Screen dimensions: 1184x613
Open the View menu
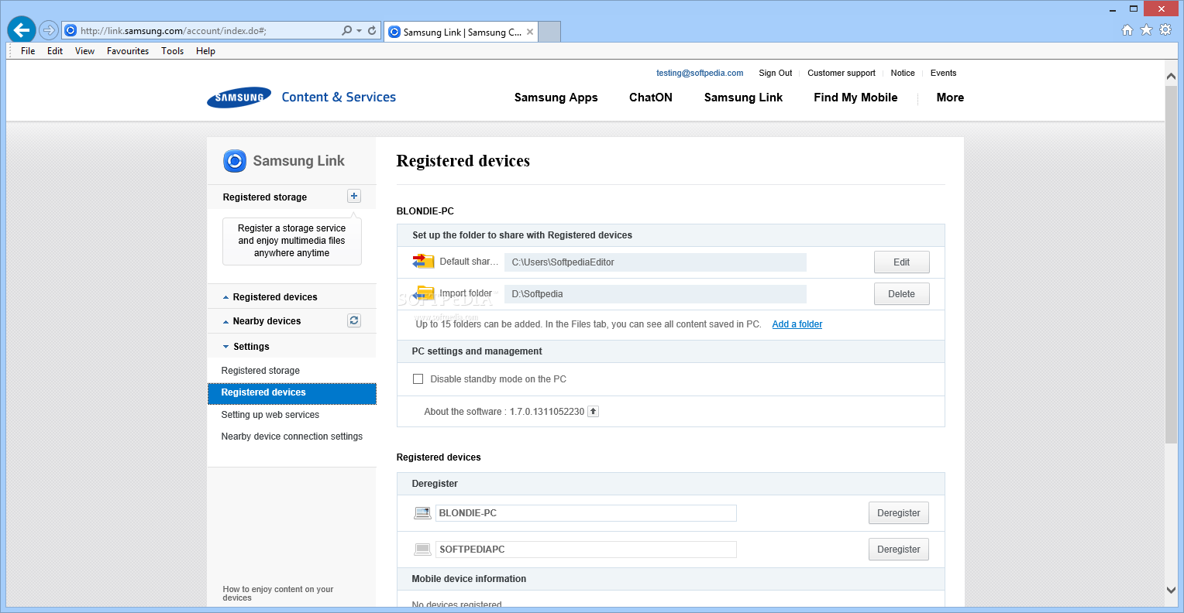coord(84,51)
